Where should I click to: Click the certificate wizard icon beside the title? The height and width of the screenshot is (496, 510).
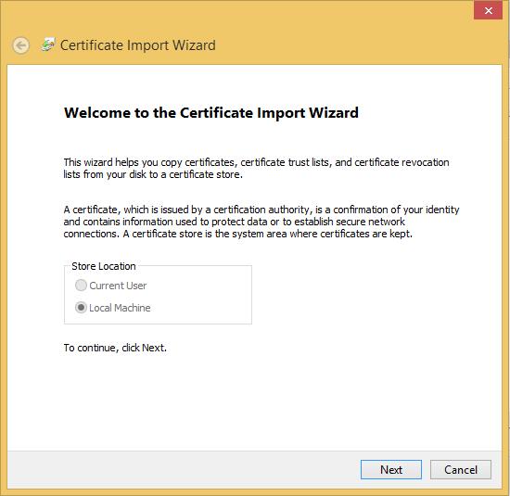click(x=48, y=45)
